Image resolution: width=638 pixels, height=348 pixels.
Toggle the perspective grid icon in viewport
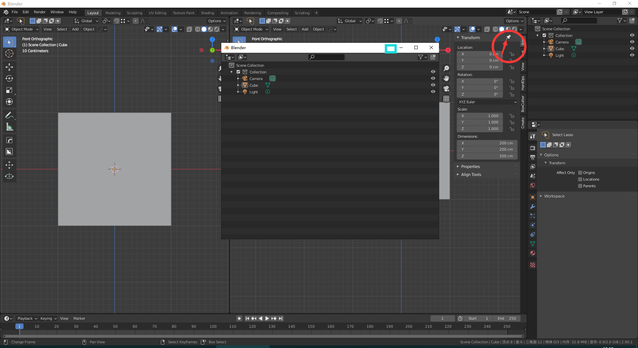coord(446,99)
